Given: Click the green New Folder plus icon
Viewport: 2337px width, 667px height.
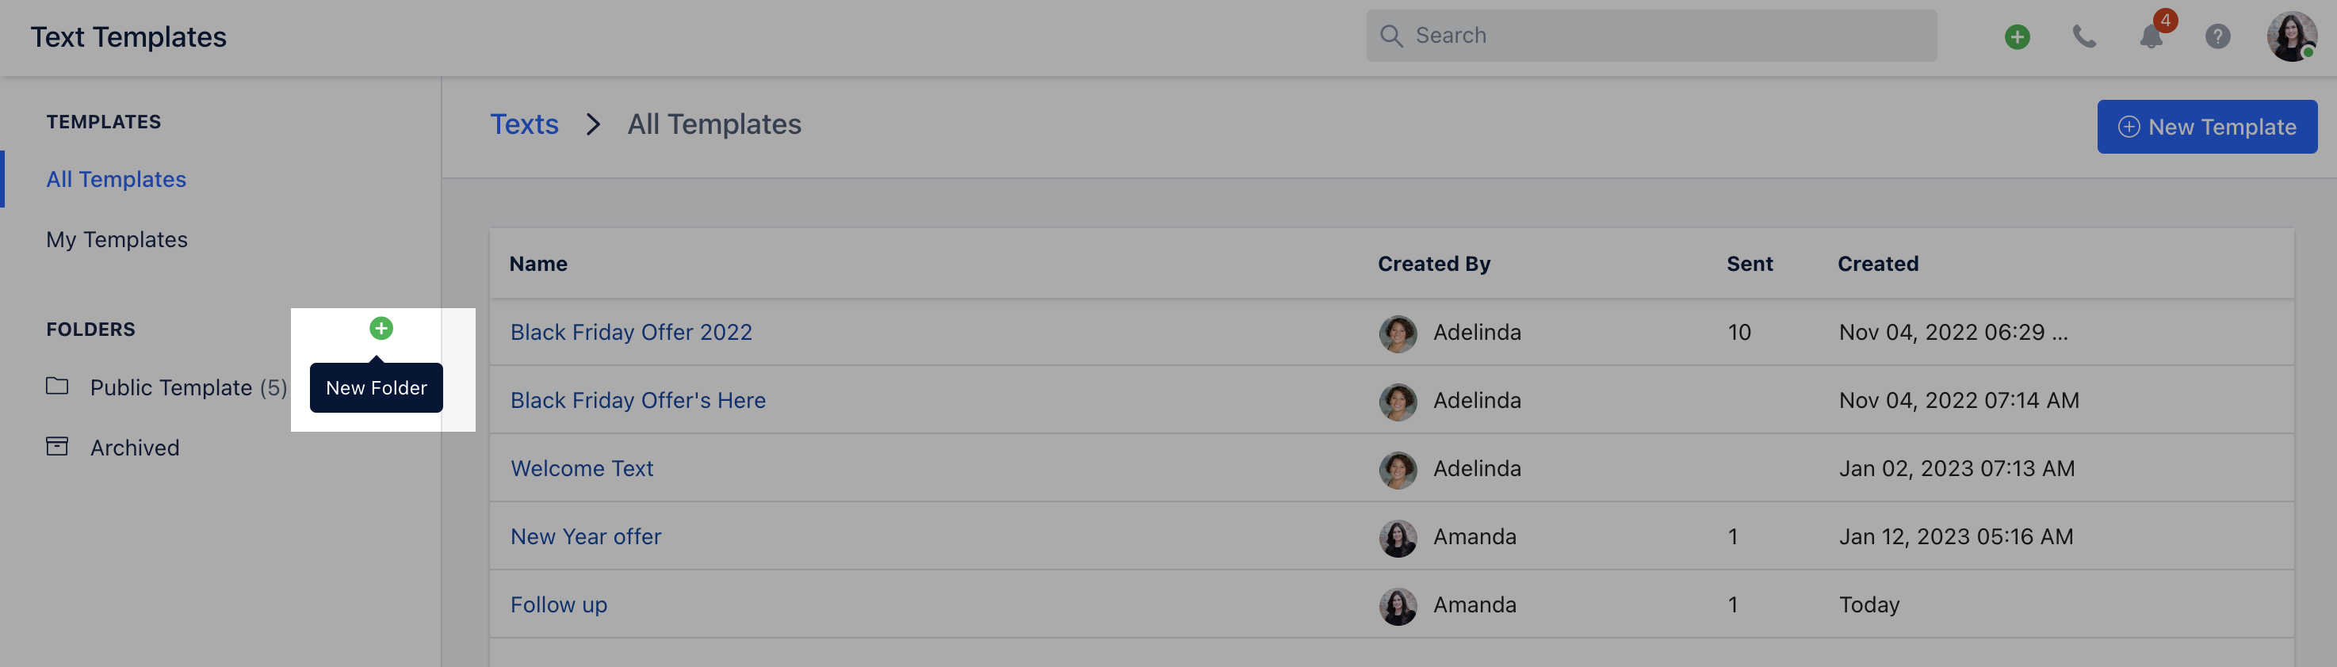Looking at the screenshot, I should [381, 328].
